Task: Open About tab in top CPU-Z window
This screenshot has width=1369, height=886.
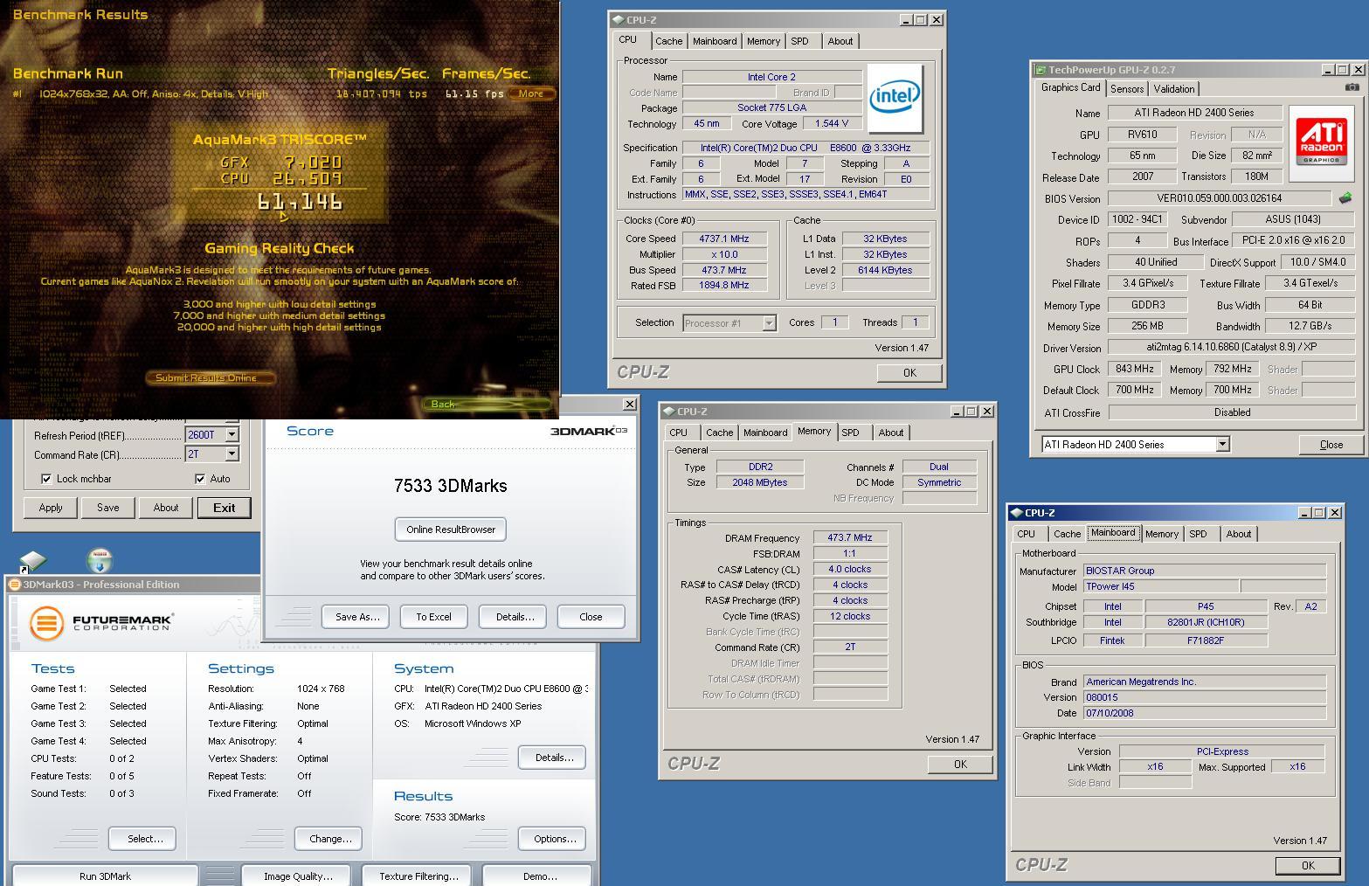Action: click(x=840, y=41)
